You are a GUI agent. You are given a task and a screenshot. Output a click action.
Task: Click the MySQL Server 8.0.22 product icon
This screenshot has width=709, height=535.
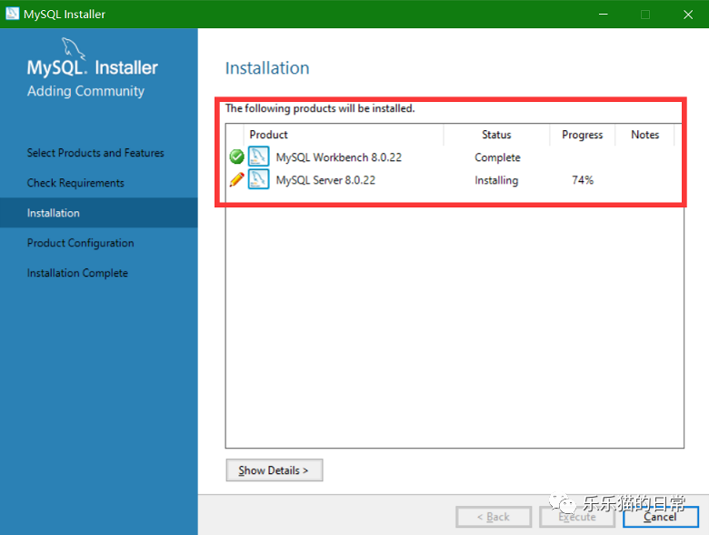[x=259, y=179]
